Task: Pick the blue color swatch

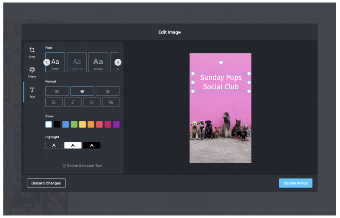Action: pos(65,125)
